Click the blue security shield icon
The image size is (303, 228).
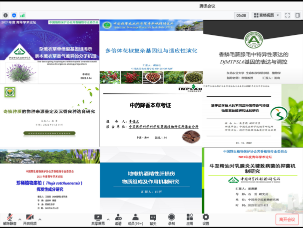[13, 15]
